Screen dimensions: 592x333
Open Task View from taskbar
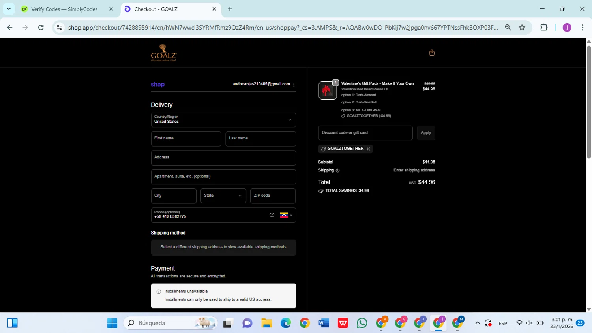click(x=228, y=323)
